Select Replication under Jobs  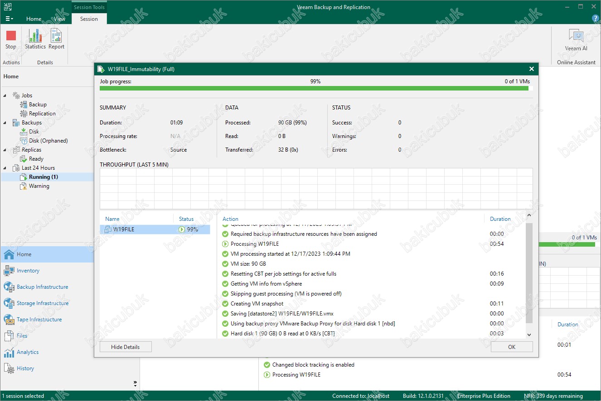(42, 114)
